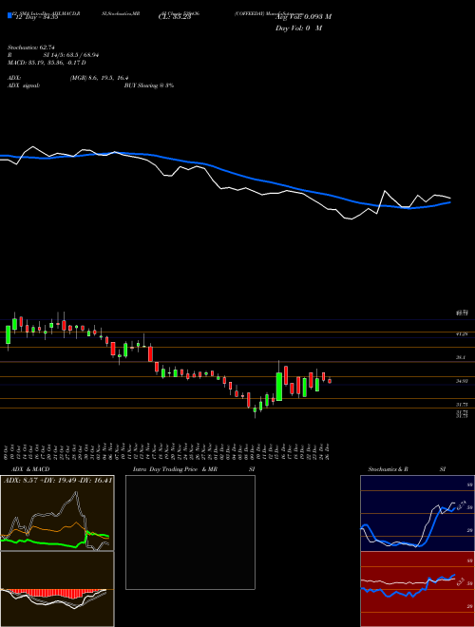Click the MACD red histogram panel
The image size is (475, 627).
(x=57, y=589)
